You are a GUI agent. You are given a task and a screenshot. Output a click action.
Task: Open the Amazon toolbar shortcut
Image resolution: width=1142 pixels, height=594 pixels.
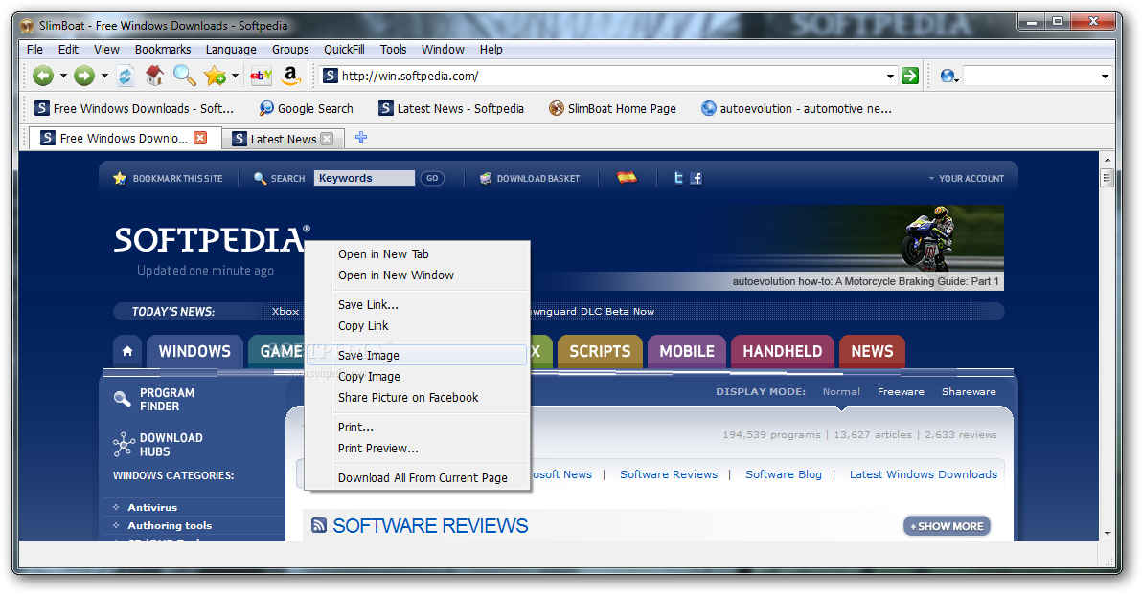tap(290, 76)
